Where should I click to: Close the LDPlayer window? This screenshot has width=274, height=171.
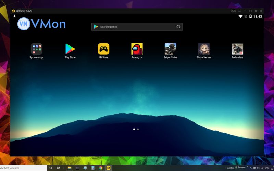[256, 11]
